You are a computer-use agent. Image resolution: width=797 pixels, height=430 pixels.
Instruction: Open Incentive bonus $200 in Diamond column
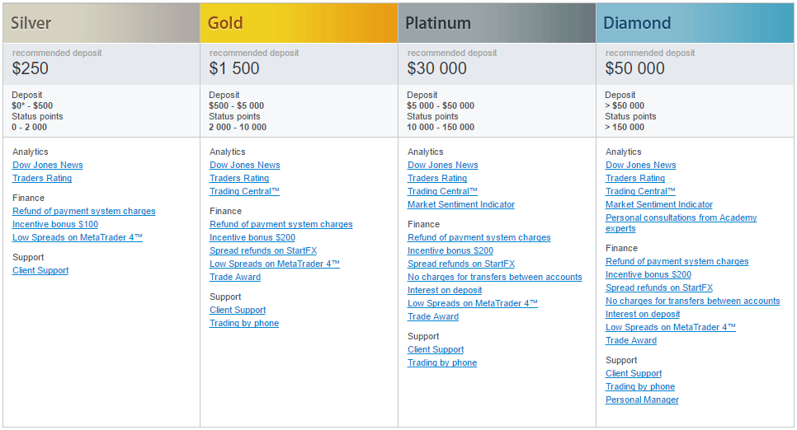[x=648, y=274]
